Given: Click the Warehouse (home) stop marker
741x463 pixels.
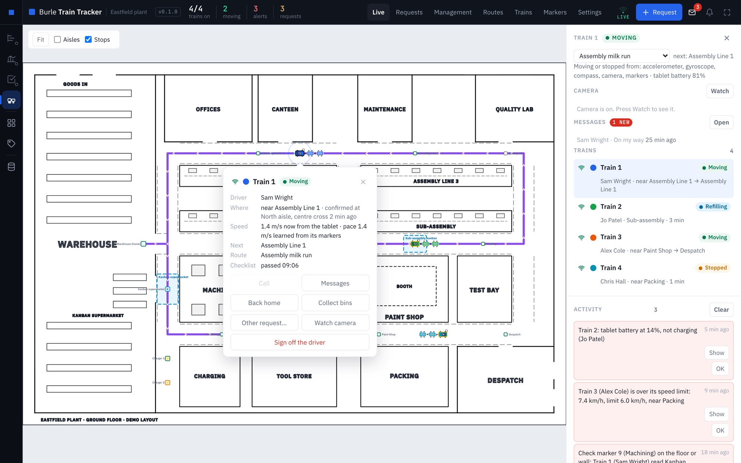Looking at the screenshot, I should [x=143, y=244].
